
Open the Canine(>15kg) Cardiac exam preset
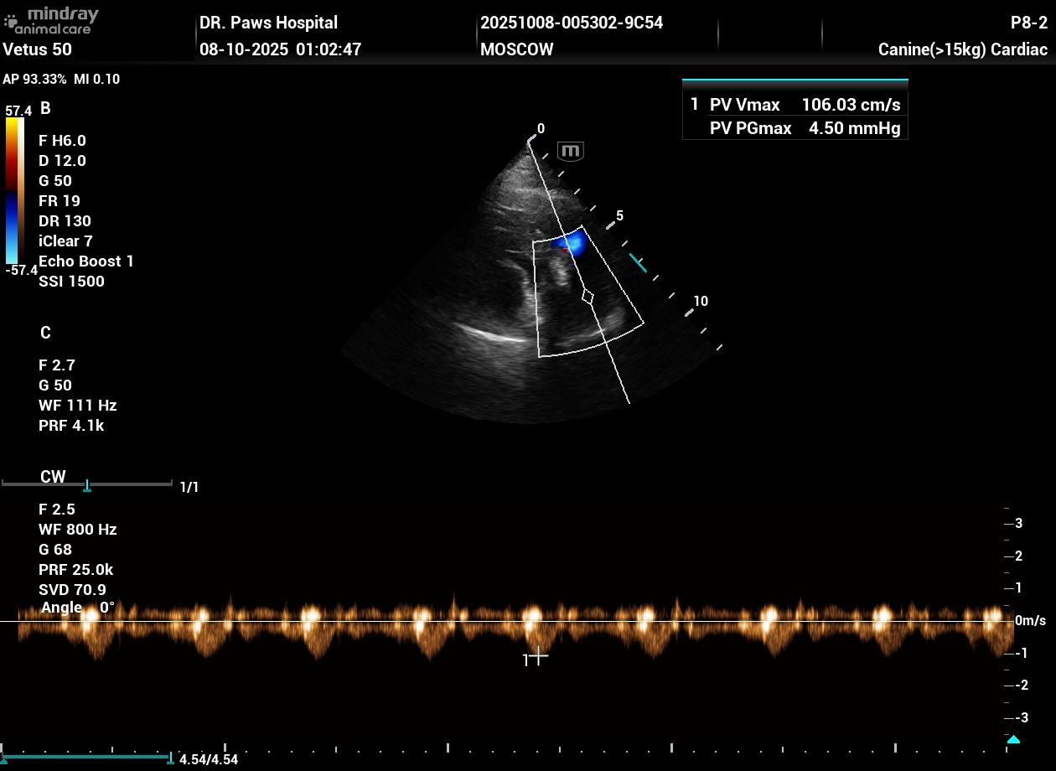[x=962, y=49]
